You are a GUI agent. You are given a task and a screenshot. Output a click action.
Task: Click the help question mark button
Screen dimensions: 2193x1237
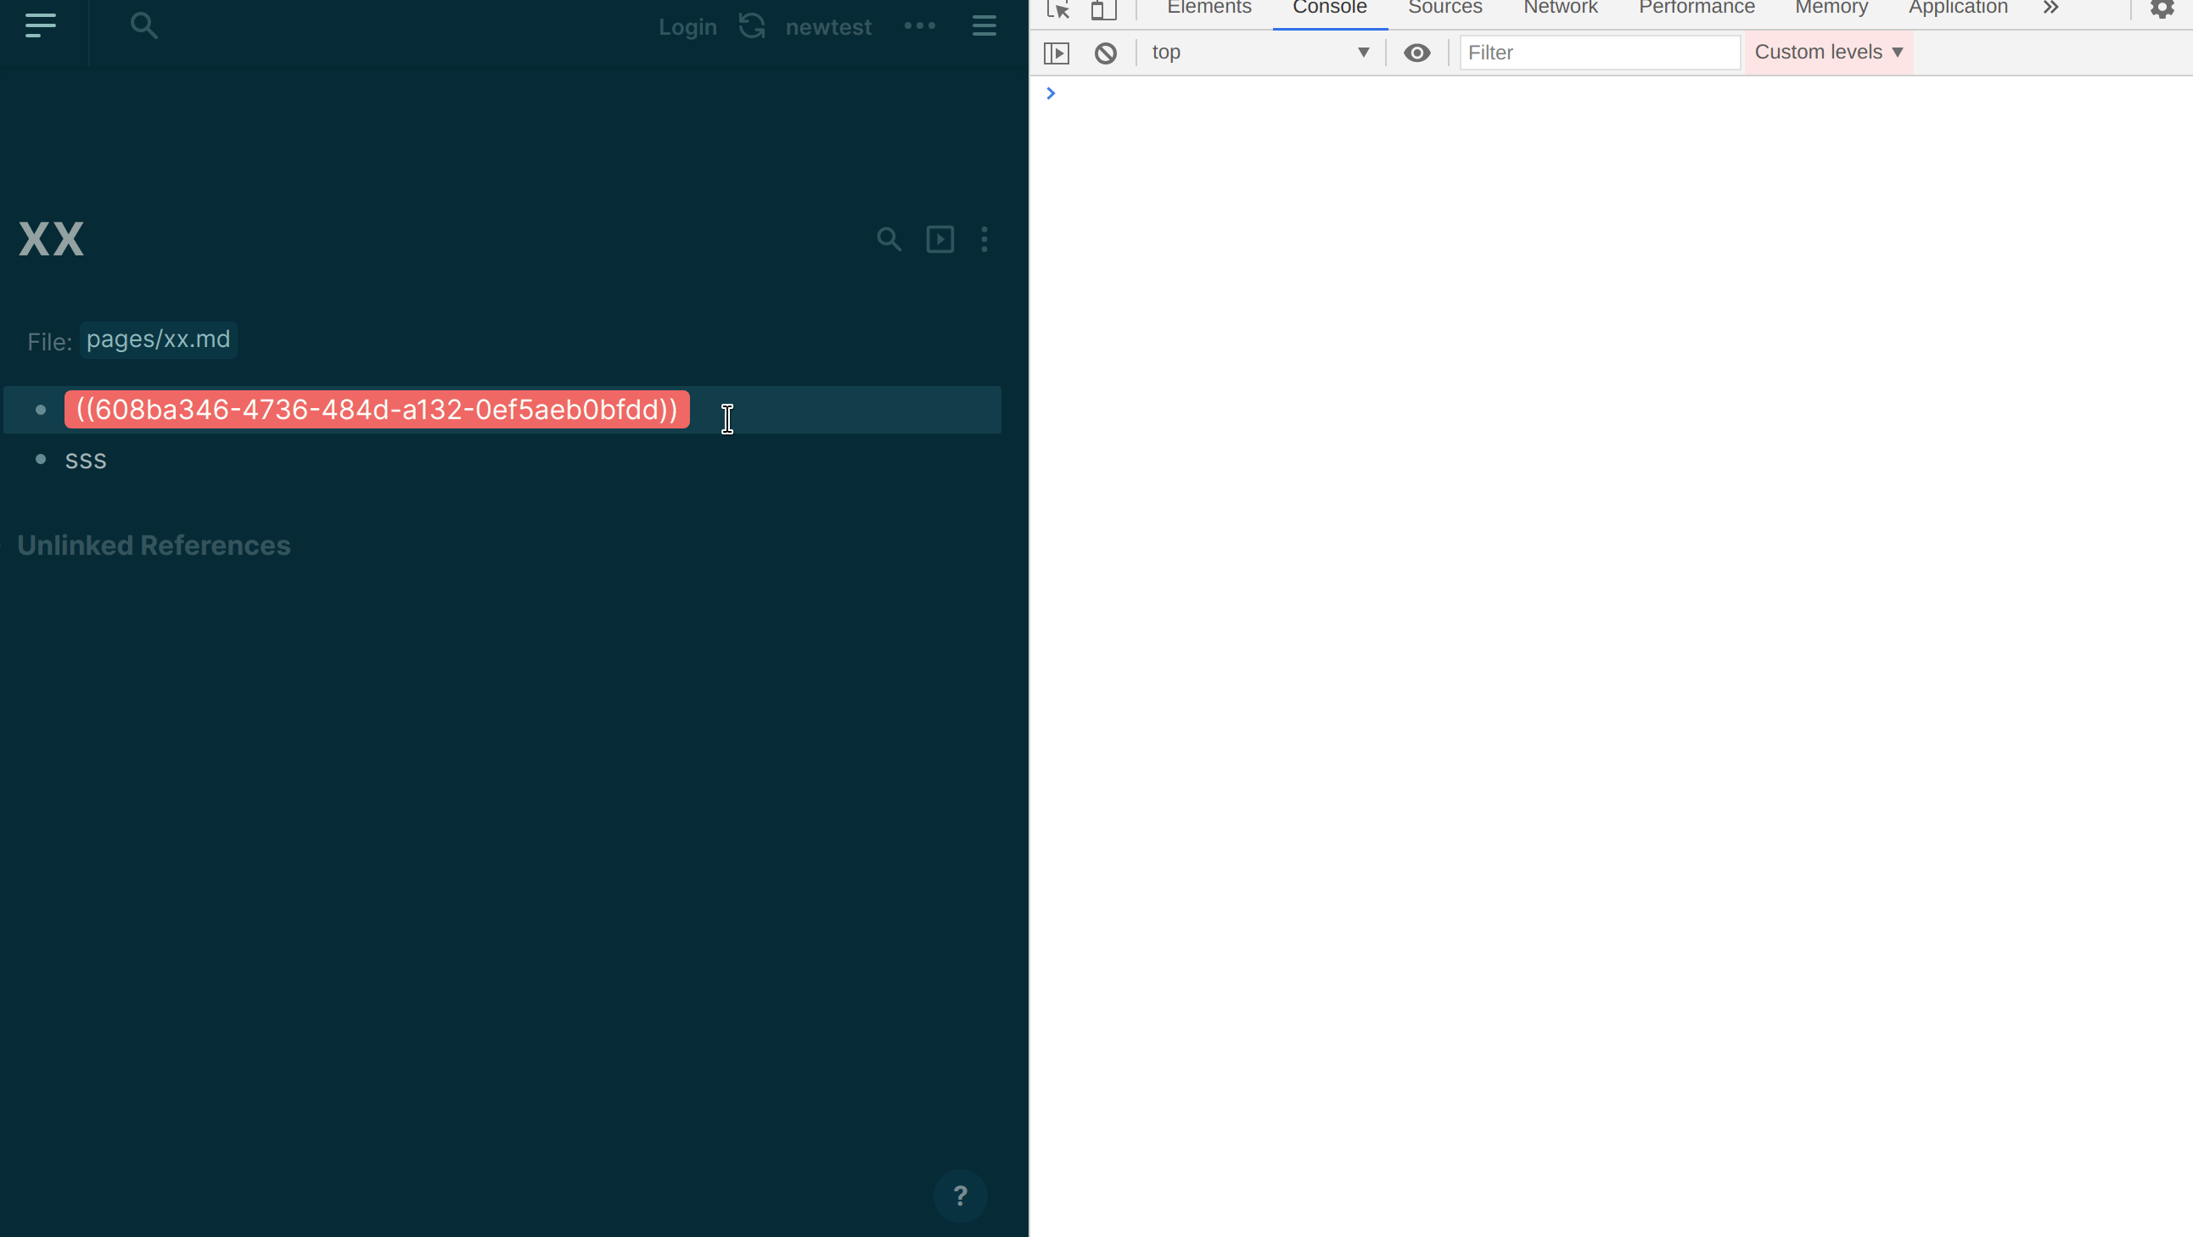(x=961, y=1195)
